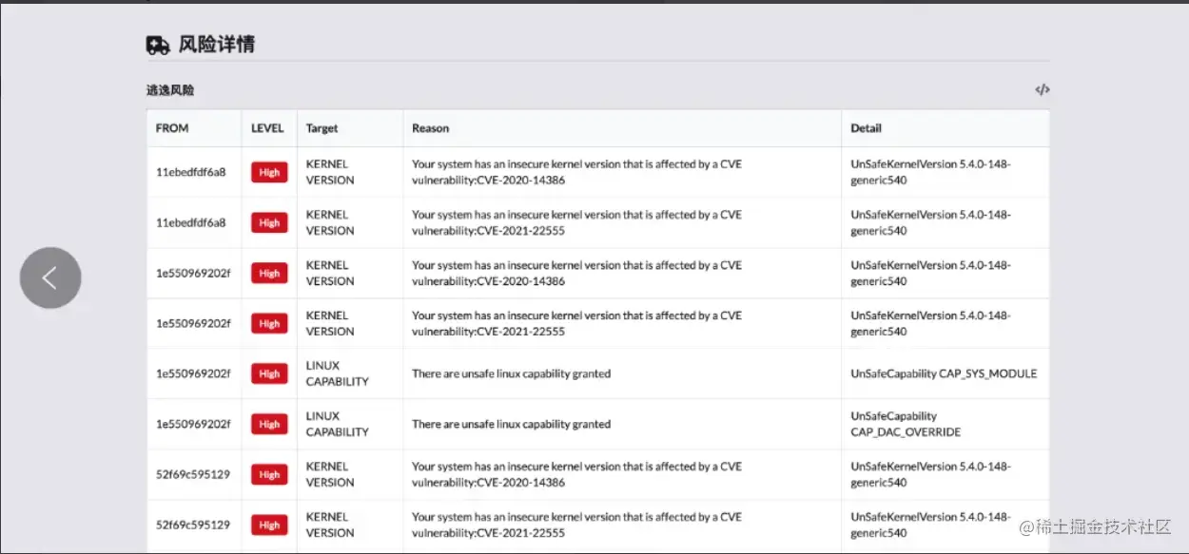Click the High badge in the CAP_DAC_OVERRIDE row
Viewport: 1189px width, 554px height.
pyautogui.click(x=269, y=425)
